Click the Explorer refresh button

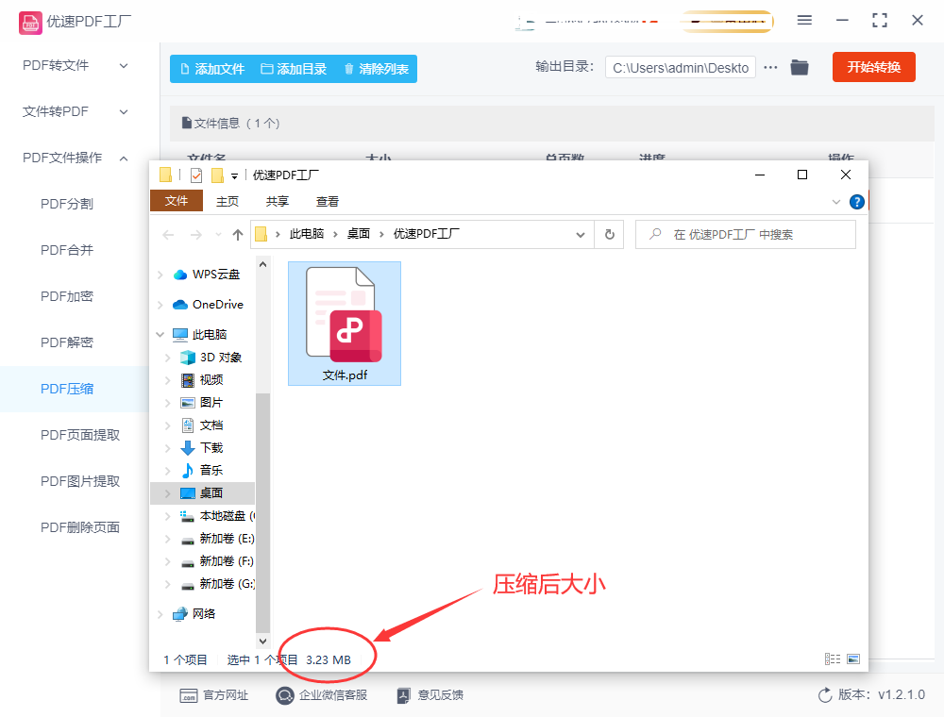coord(609,235)
